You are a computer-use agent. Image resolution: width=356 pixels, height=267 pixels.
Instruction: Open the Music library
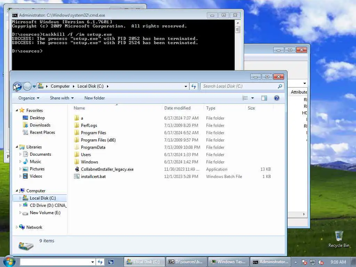point(35,161)
